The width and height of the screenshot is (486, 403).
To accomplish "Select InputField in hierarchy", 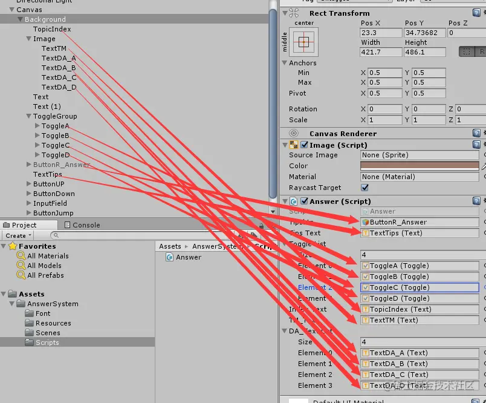I will (x=50, y=203).
